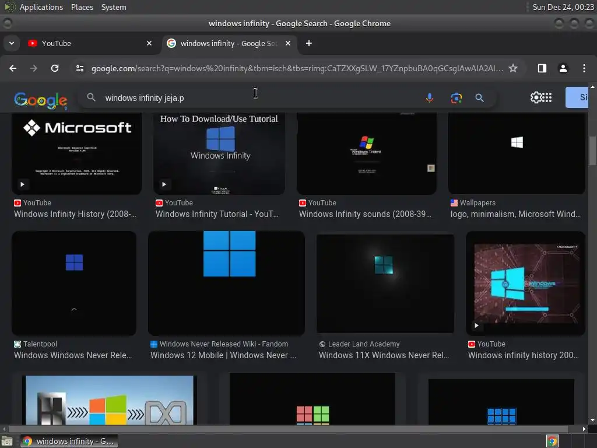Bookmark this page with the star icon
597x448 pixels.
(x=513, y=68)
